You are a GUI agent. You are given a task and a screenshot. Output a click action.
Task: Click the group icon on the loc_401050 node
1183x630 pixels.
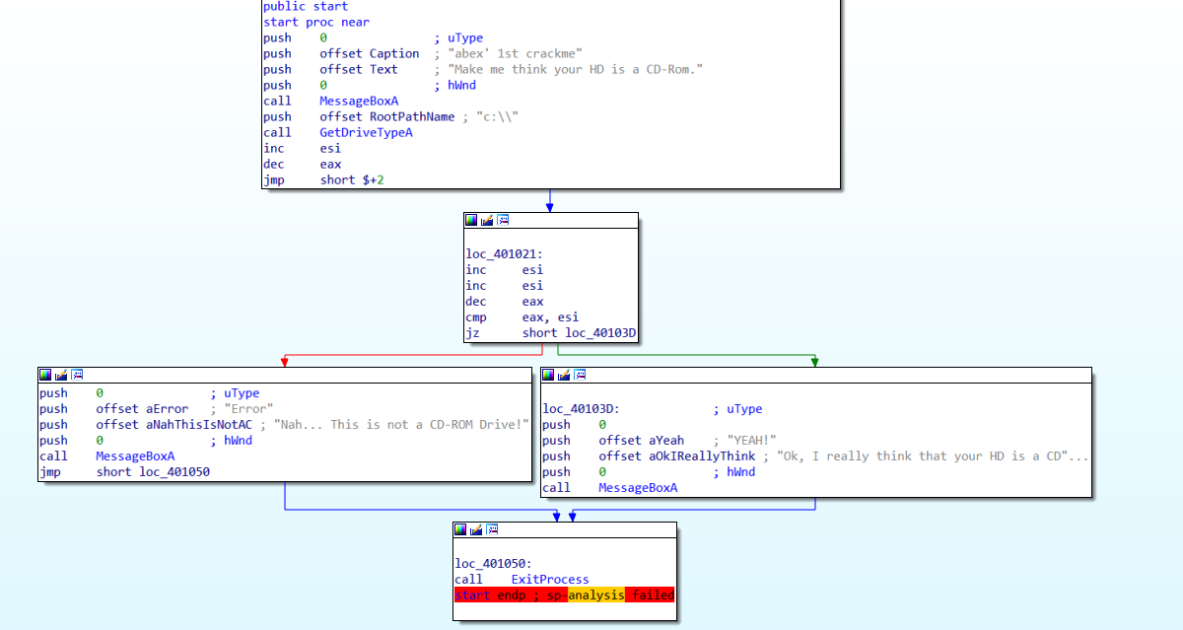coord(490,528)
